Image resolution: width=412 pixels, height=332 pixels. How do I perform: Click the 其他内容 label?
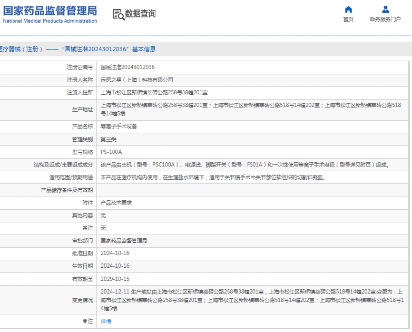point(83,216)
